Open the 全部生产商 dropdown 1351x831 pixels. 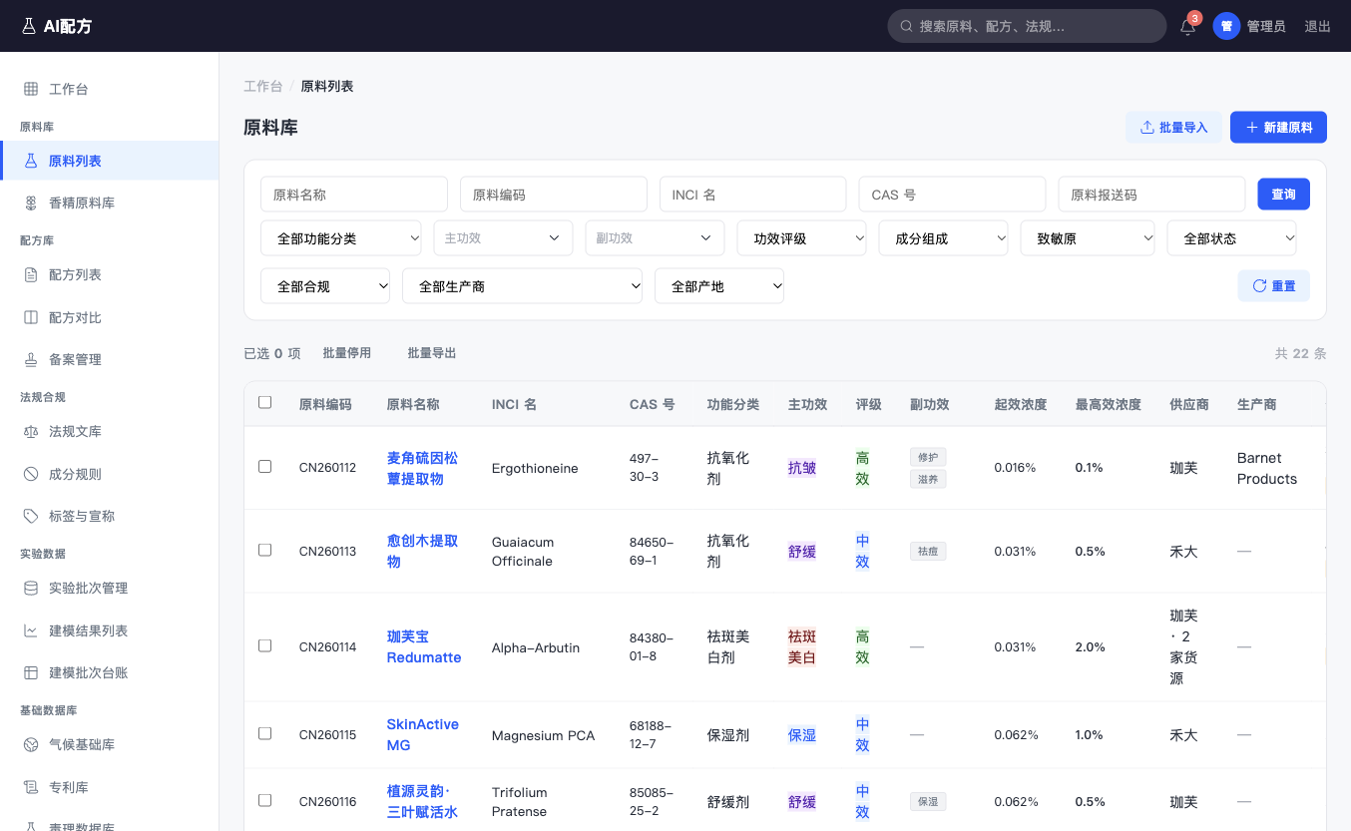523,286
